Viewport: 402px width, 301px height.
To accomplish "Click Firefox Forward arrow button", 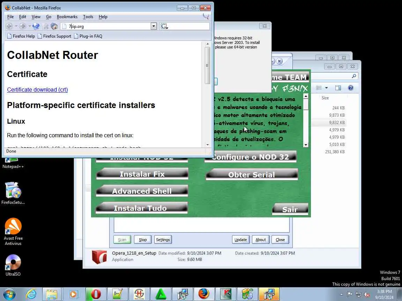I will click(23, 26).
